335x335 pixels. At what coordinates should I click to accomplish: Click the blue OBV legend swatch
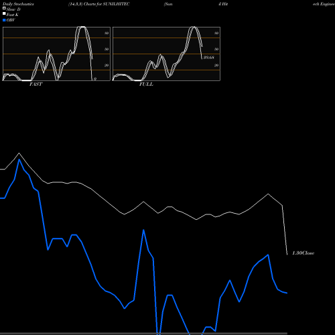coord(4,20)
